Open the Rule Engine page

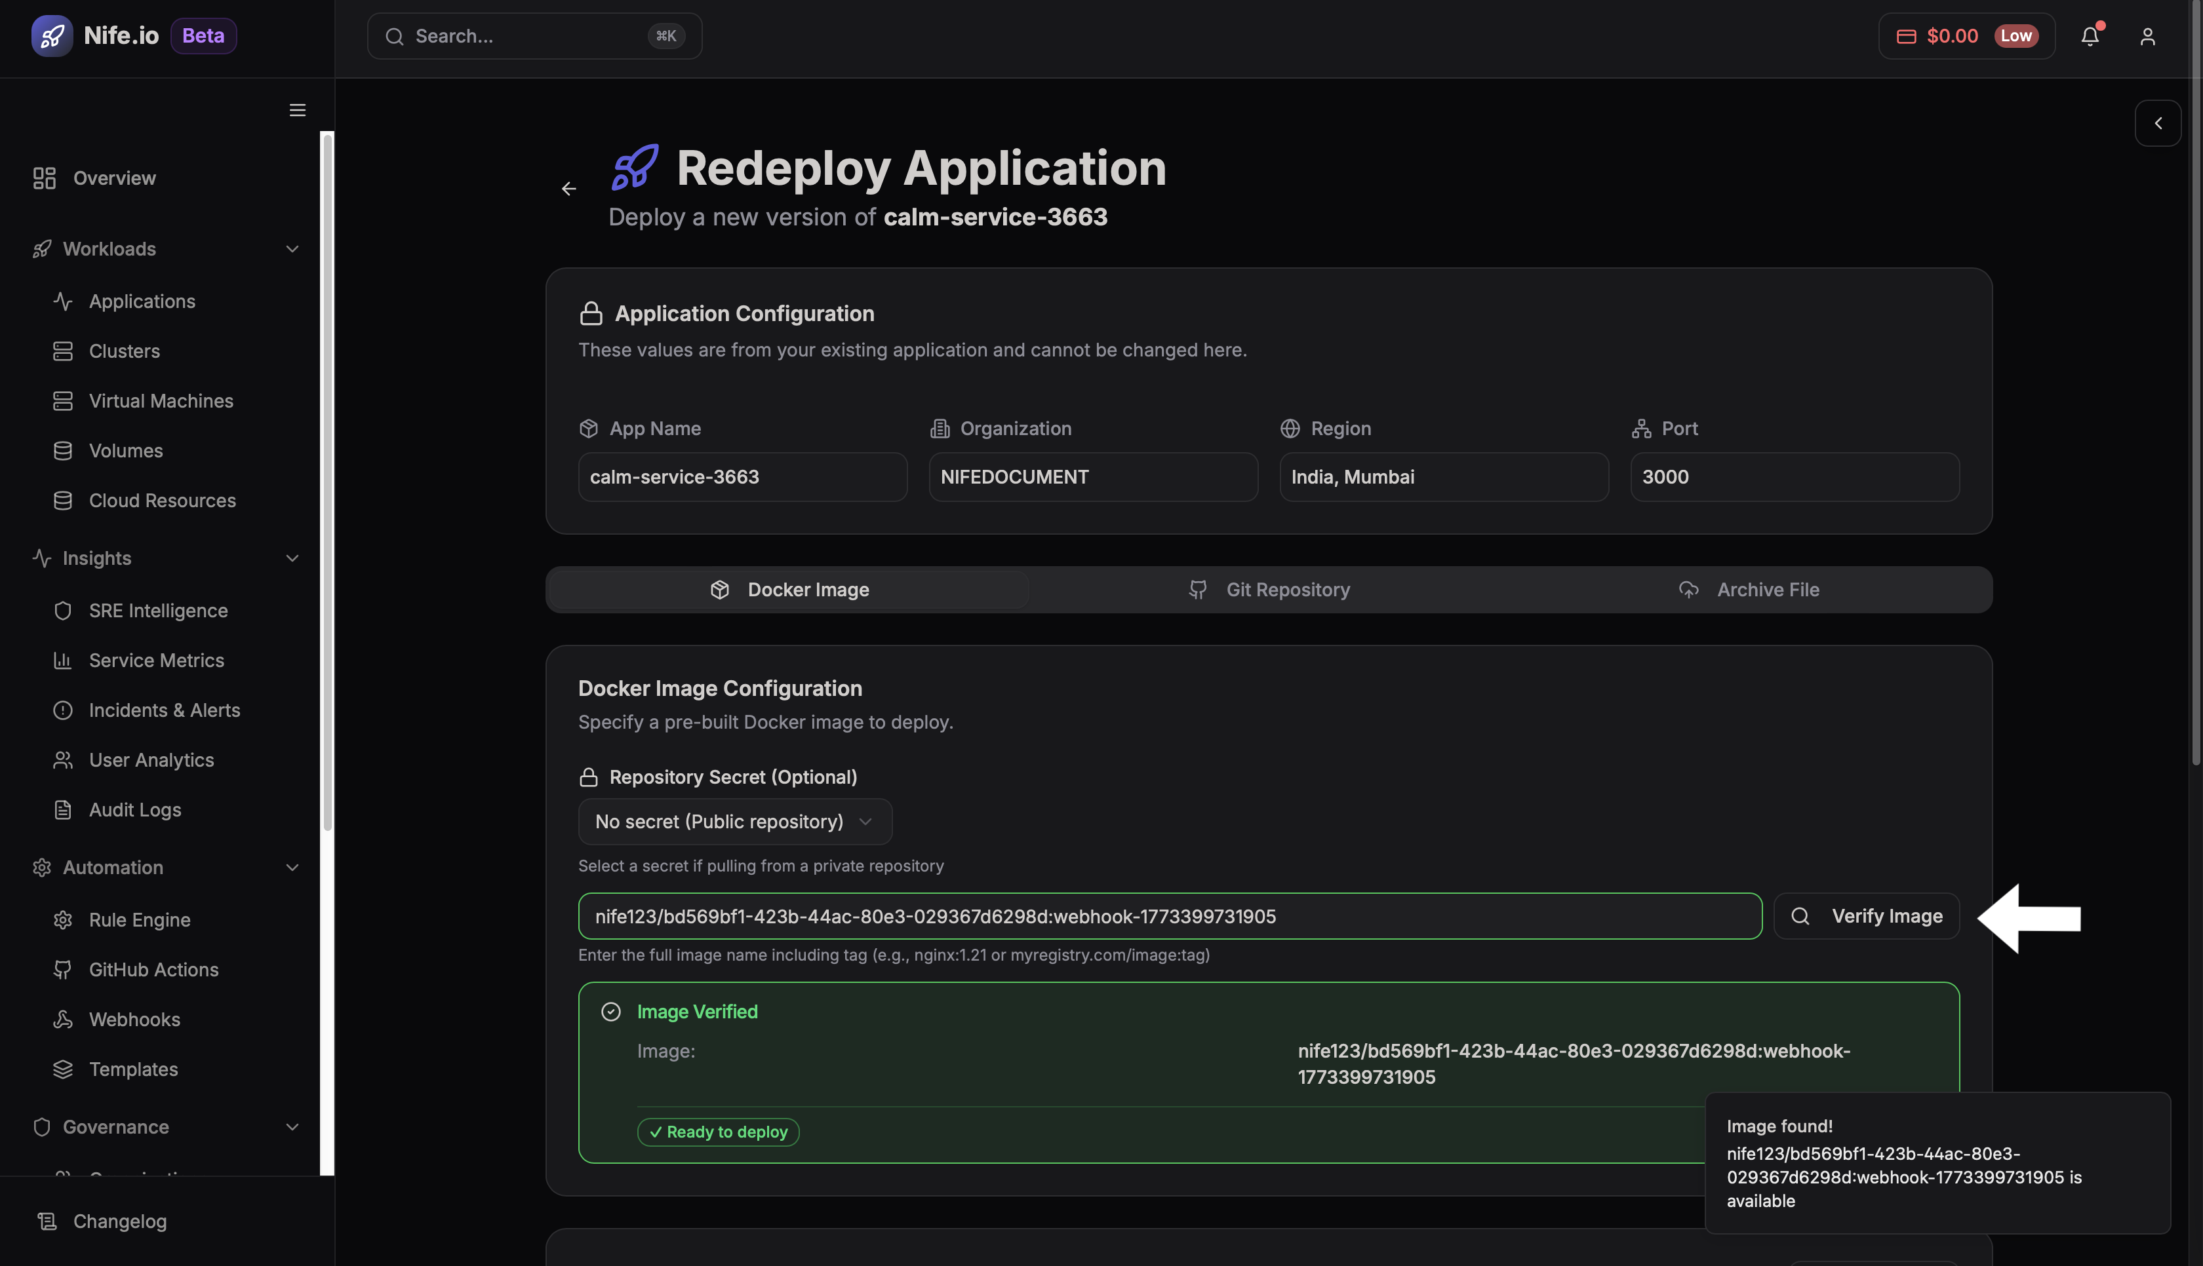(139, 919)
